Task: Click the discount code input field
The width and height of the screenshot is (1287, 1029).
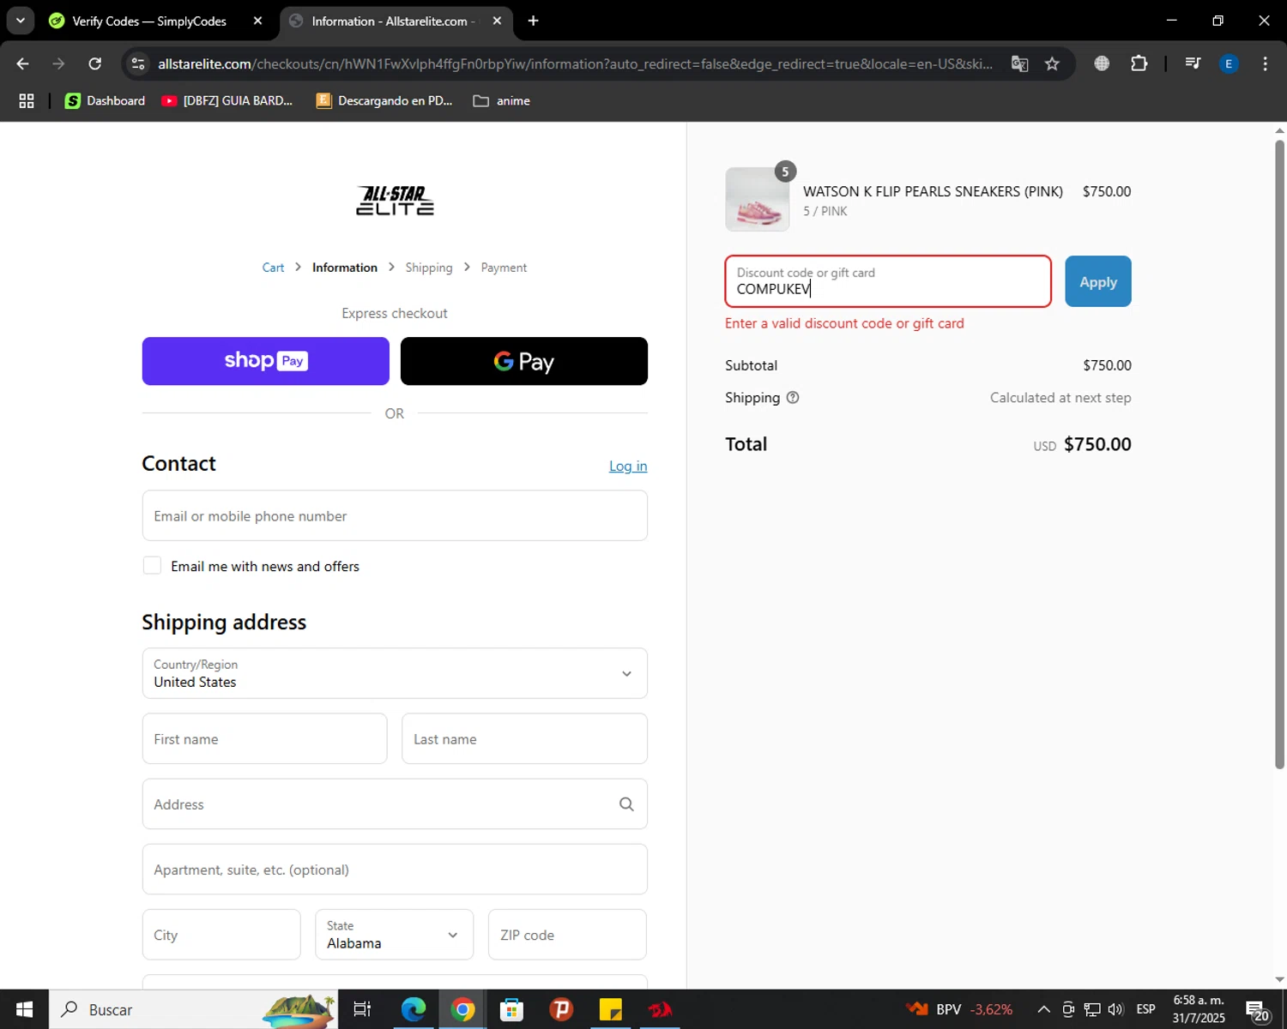Action: click(888, 281)
